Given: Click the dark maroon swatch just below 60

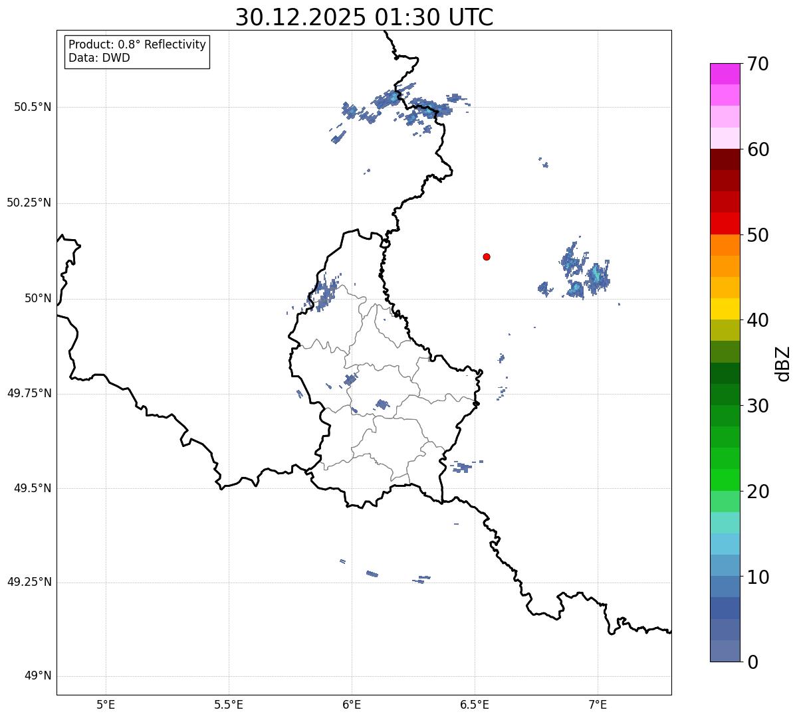Looking at the screenshot, I should click(725, 159).
